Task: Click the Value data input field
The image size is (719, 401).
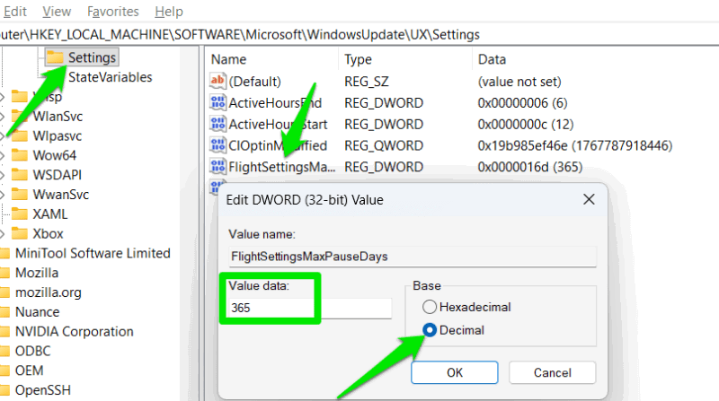Action: (310, 308)
